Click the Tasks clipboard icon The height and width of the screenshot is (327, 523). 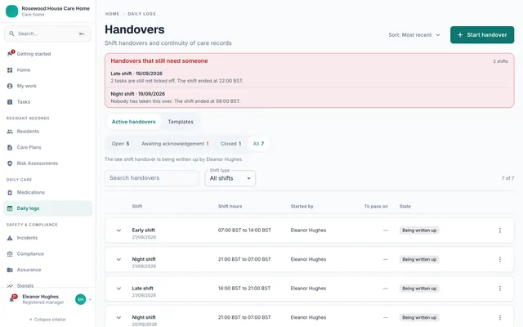pyautogui.click(x=10, y=102)
